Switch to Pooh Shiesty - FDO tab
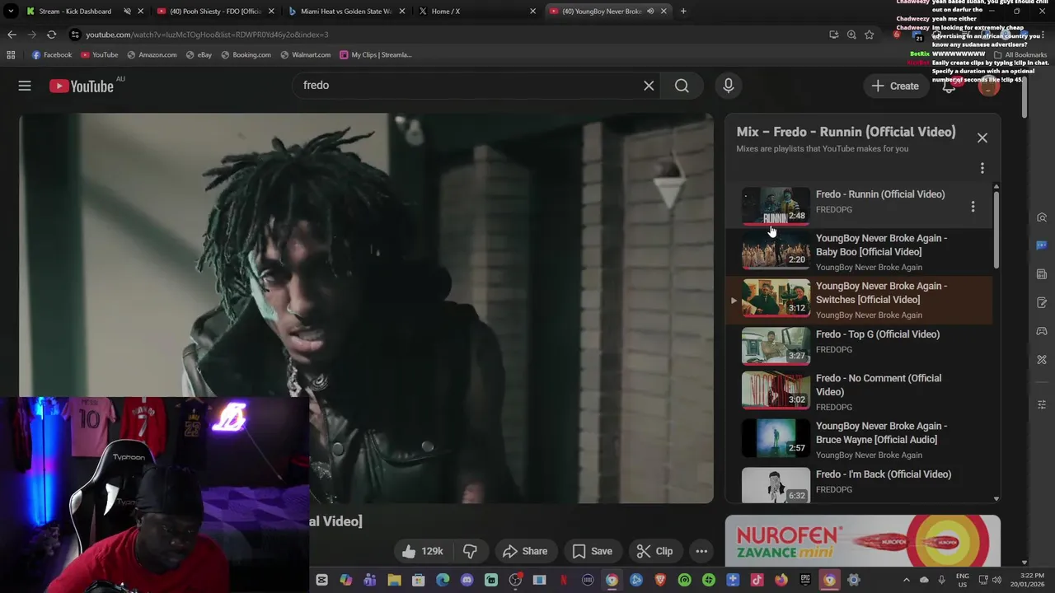The height and width of the screenshot is (593, 1055). (x=215, y=12)
